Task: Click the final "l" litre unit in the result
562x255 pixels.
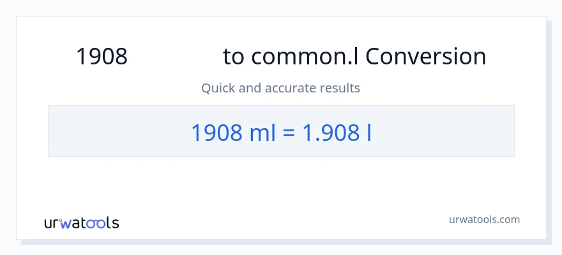Action: pyautogui.click(x=368, y=132)
